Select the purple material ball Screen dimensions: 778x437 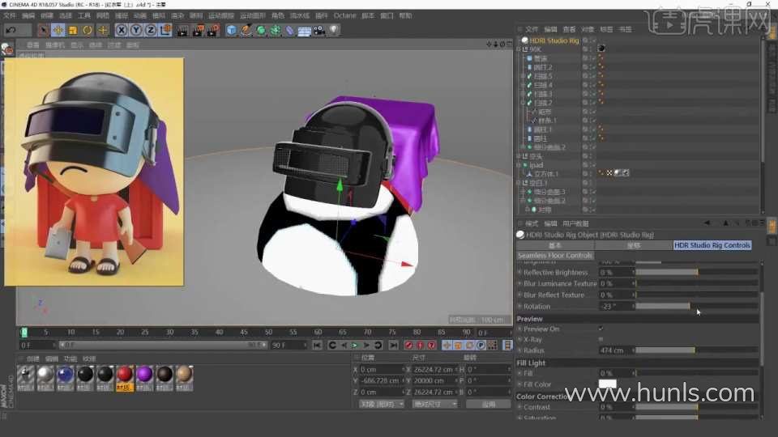tap(144, 374)
